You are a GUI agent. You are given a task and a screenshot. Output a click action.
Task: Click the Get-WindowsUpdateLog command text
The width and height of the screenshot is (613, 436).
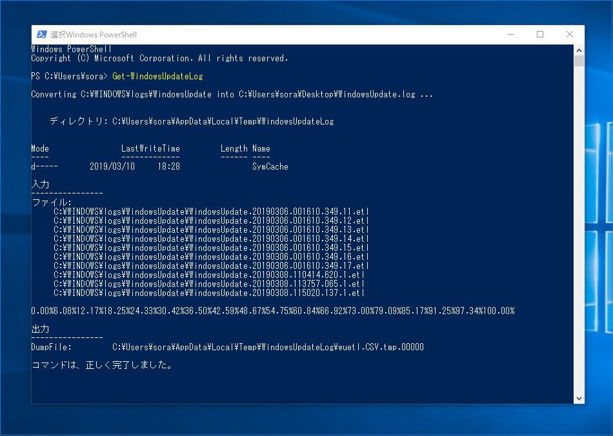tap(157, 76)
